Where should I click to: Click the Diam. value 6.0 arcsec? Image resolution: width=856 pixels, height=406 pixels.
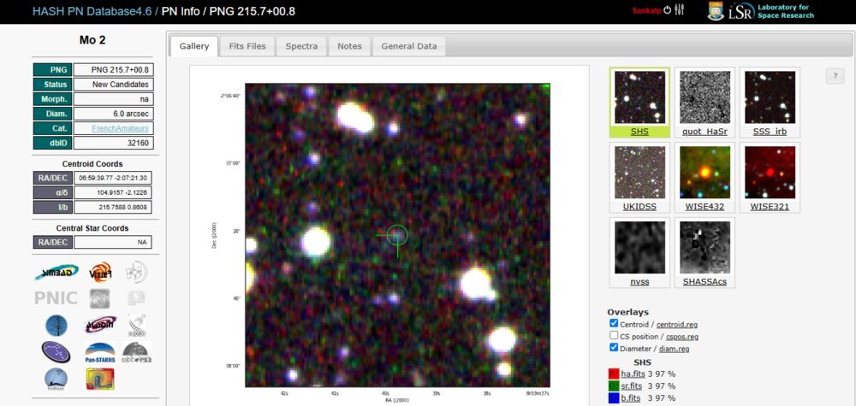coord(113,114)
